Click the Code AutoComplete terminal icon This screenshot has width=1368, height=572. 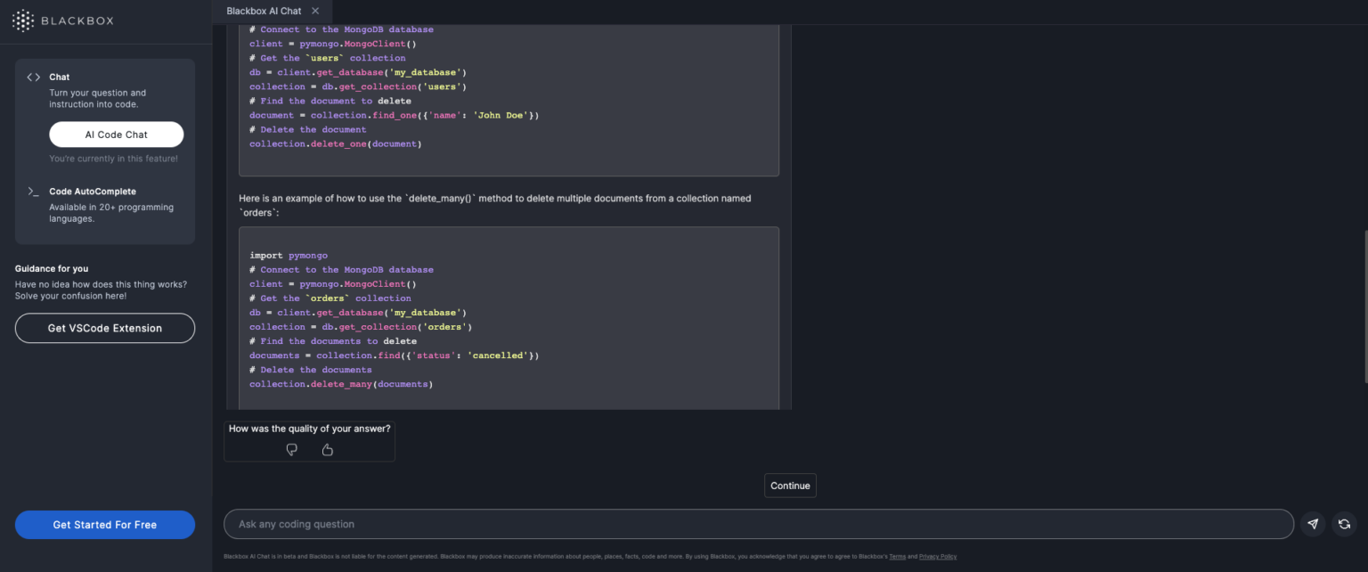click(x=33, y=192)
